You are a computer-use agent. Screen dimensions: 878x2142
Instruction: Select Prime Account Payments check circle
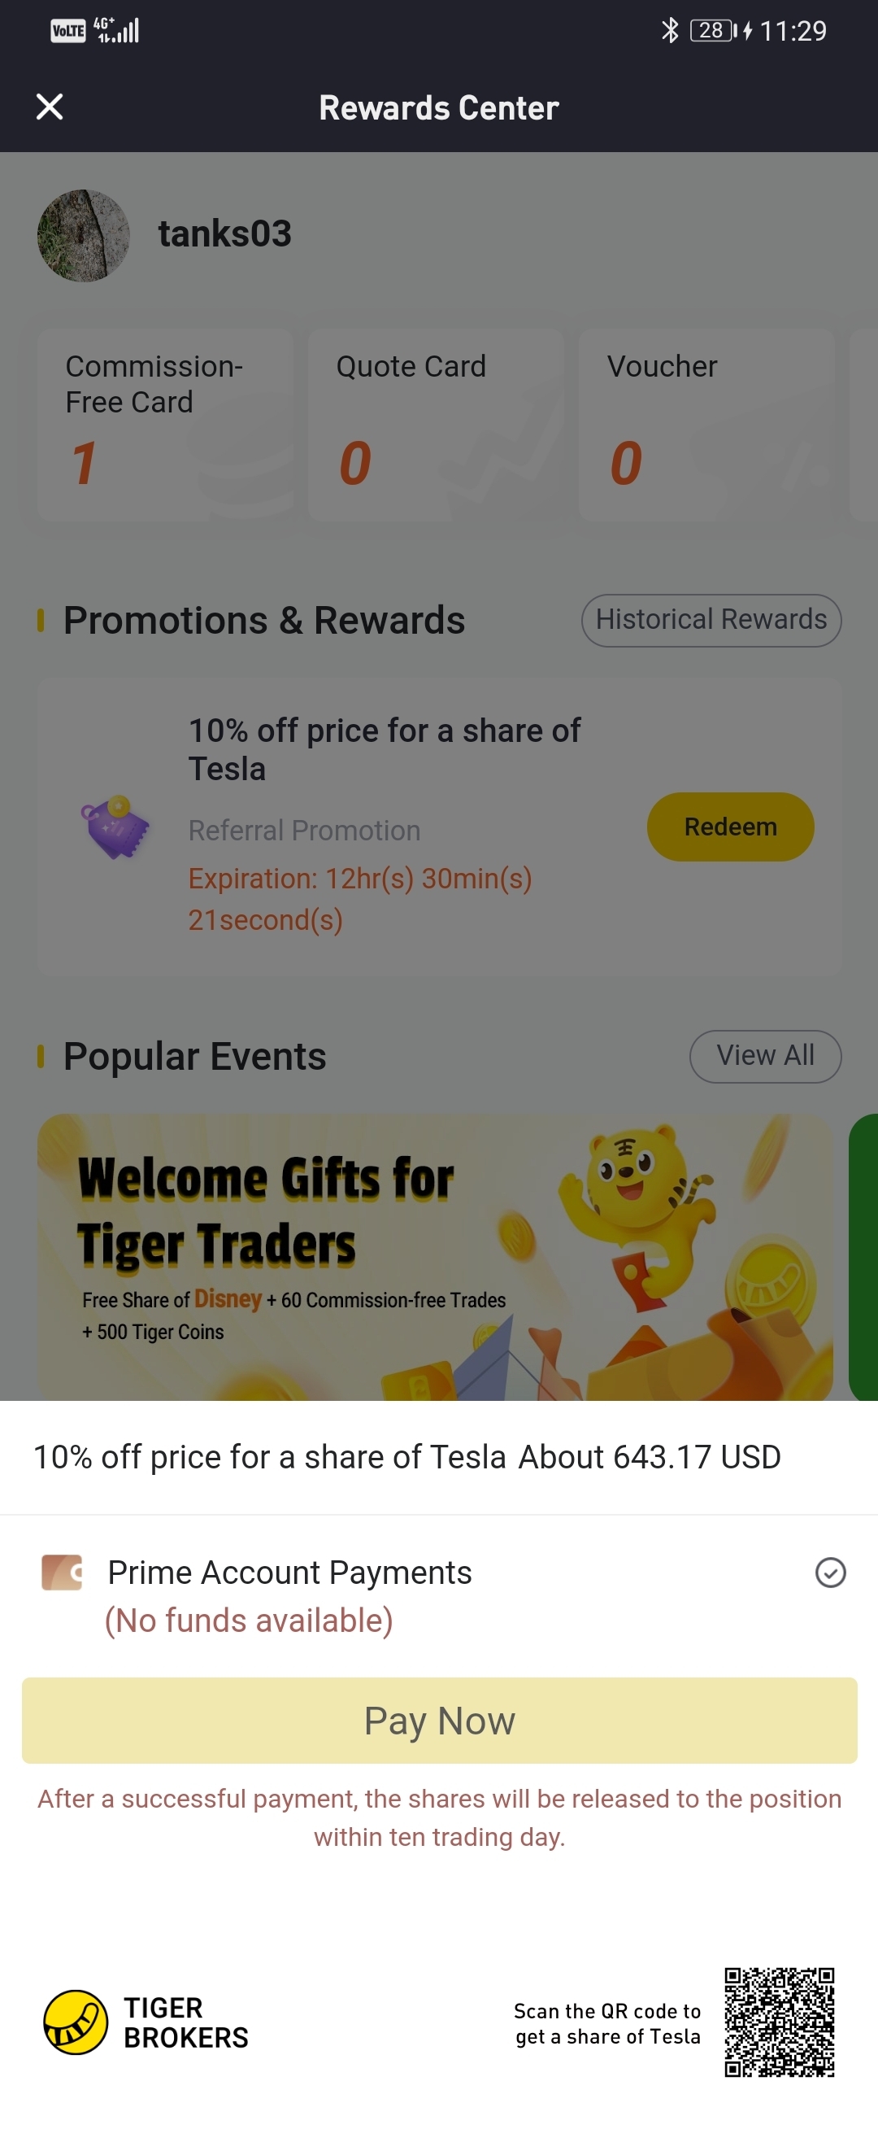[x=830, y=1573]
